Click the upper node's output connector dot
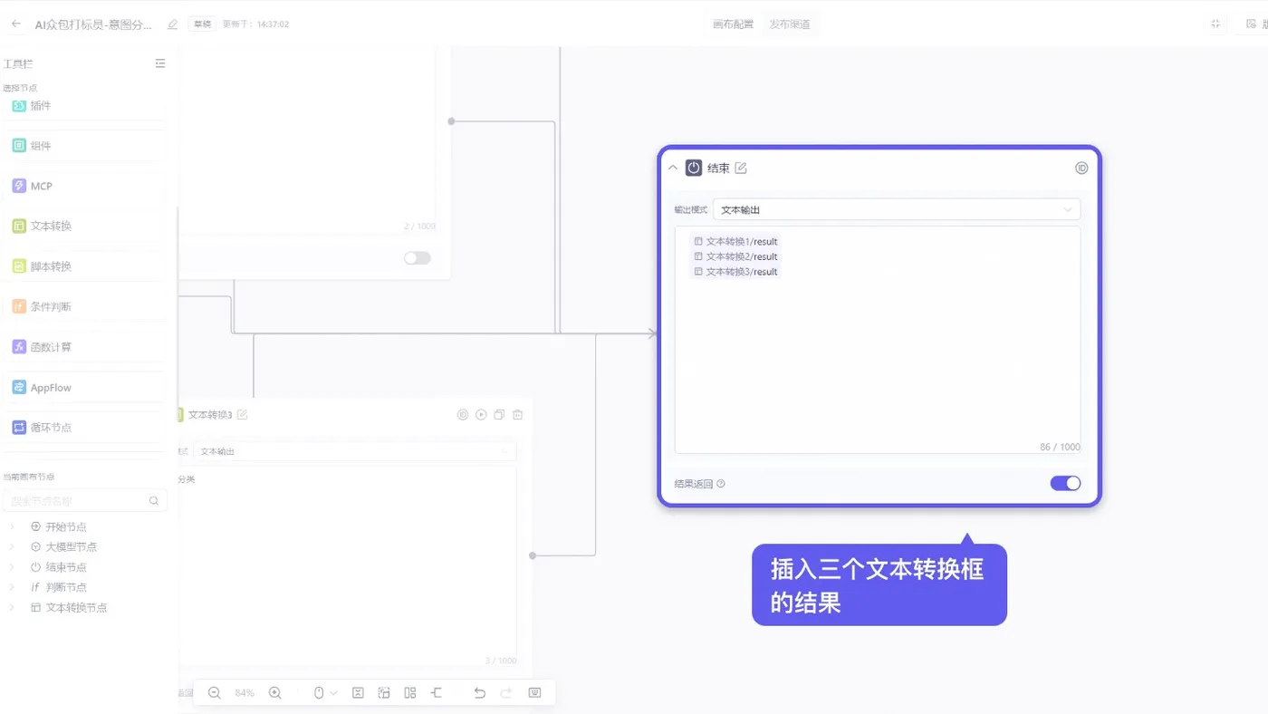The height and width of the screenshot is (714, 1268). point(451,121)
